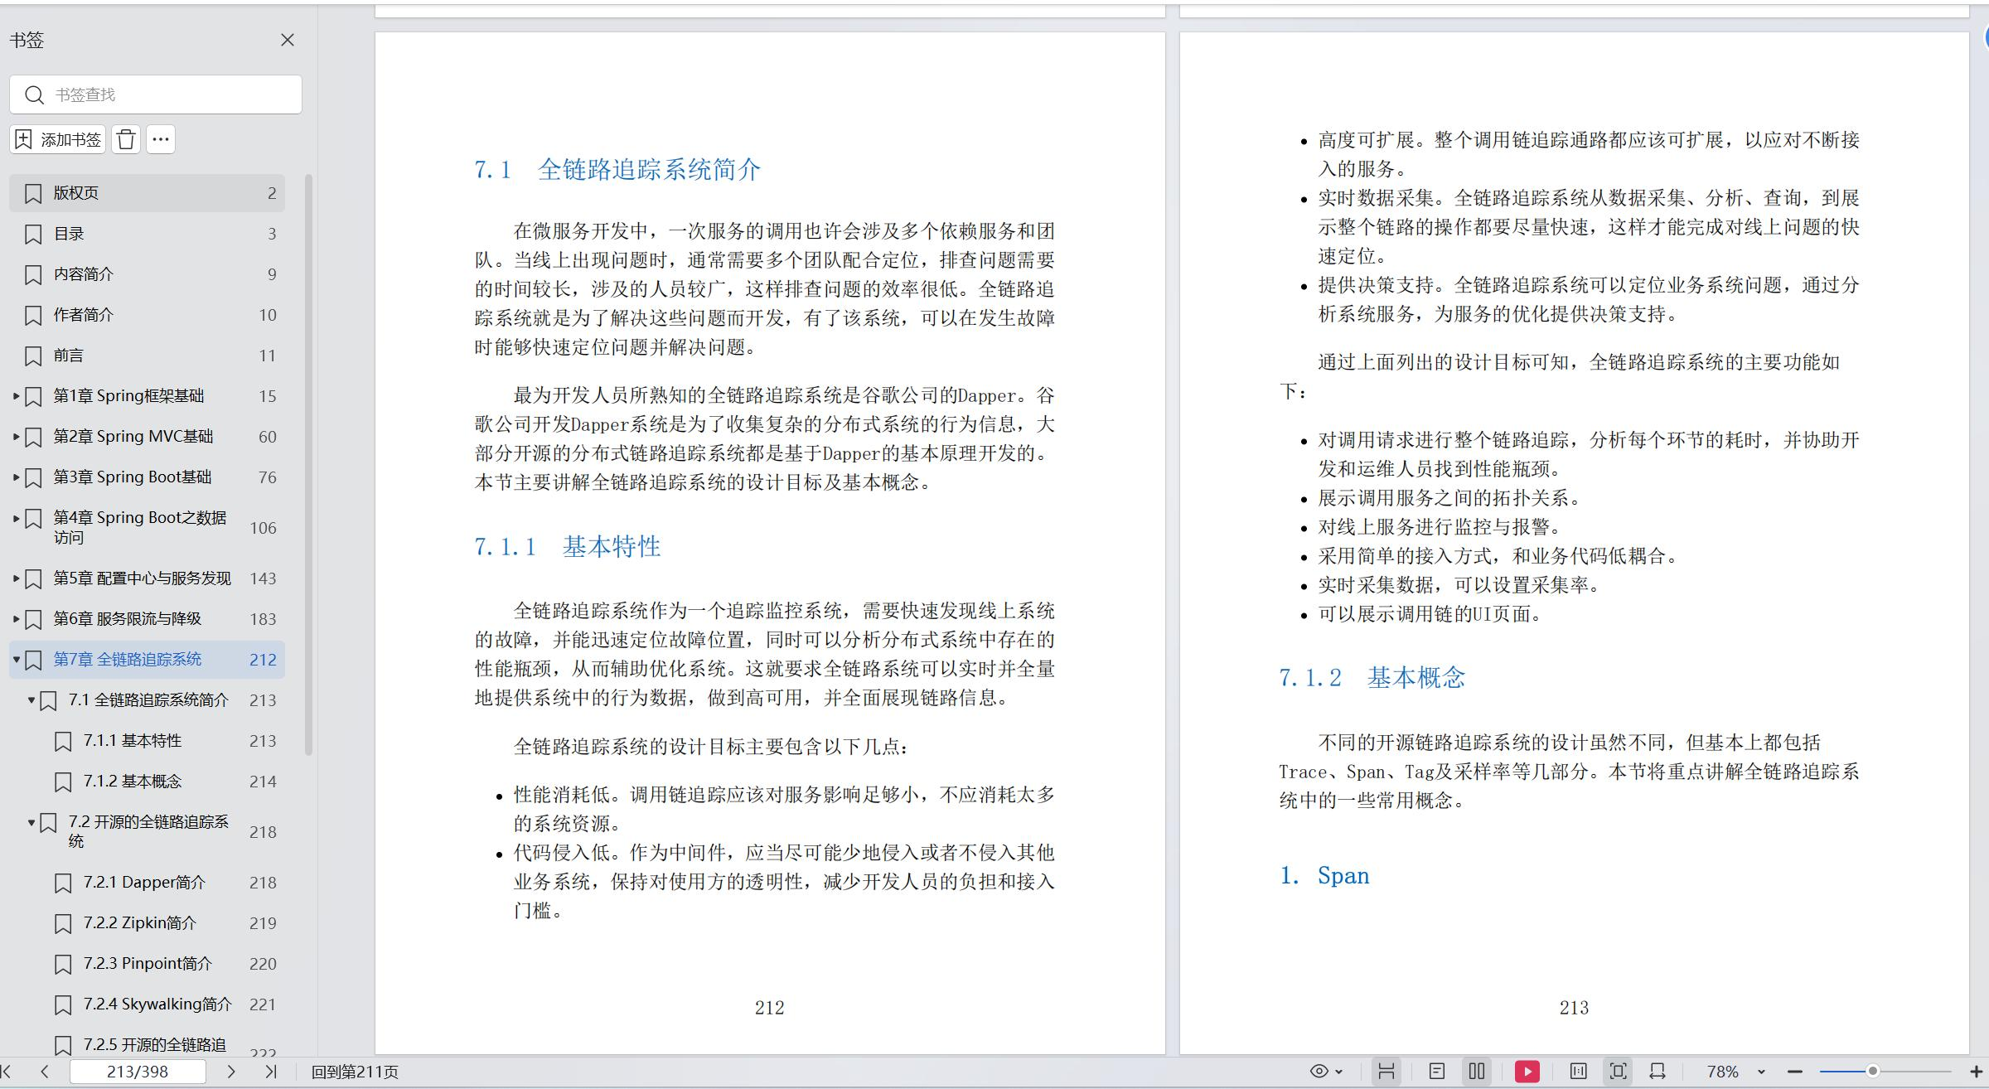Zoom out with the minus icon
Screen dimensions: 1989x1089
click(1795, 1072)
